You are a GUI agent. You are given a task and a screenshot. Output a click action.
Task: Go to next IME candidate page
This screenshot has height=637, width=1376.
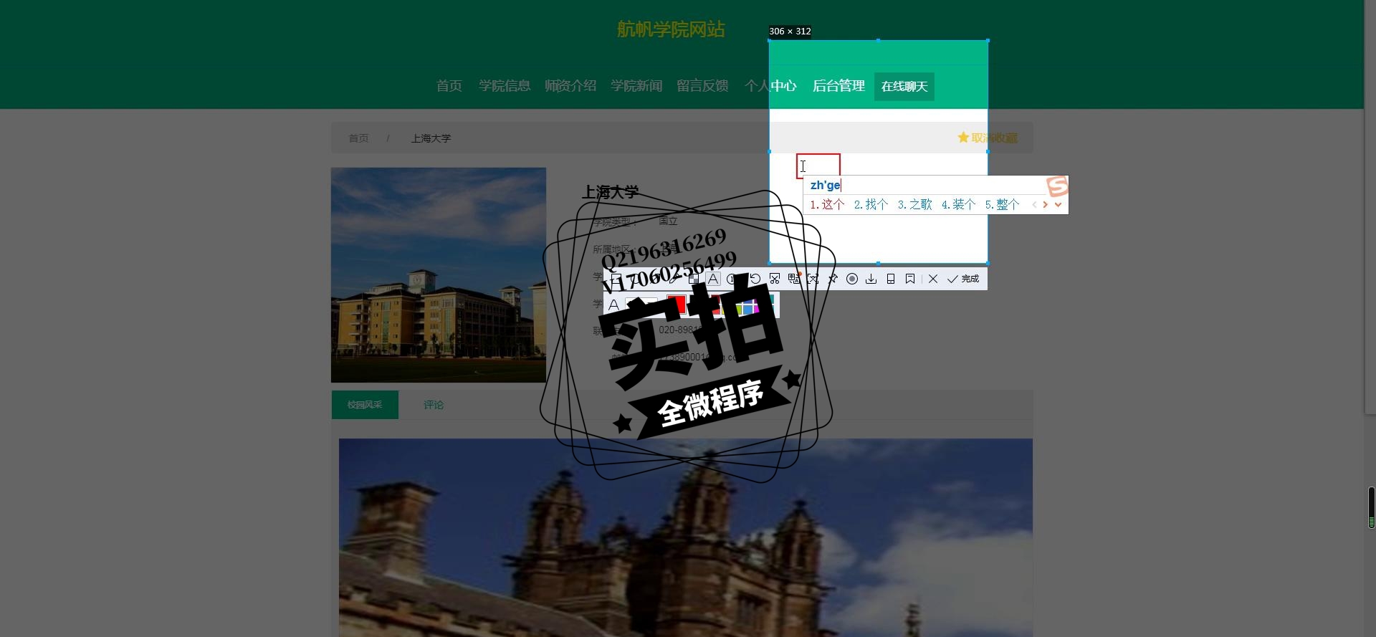[1046, 205]
